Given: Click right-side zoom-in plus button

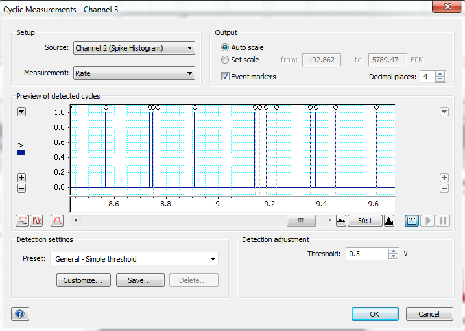Looking at the screenshot, I should pos(444,178).
